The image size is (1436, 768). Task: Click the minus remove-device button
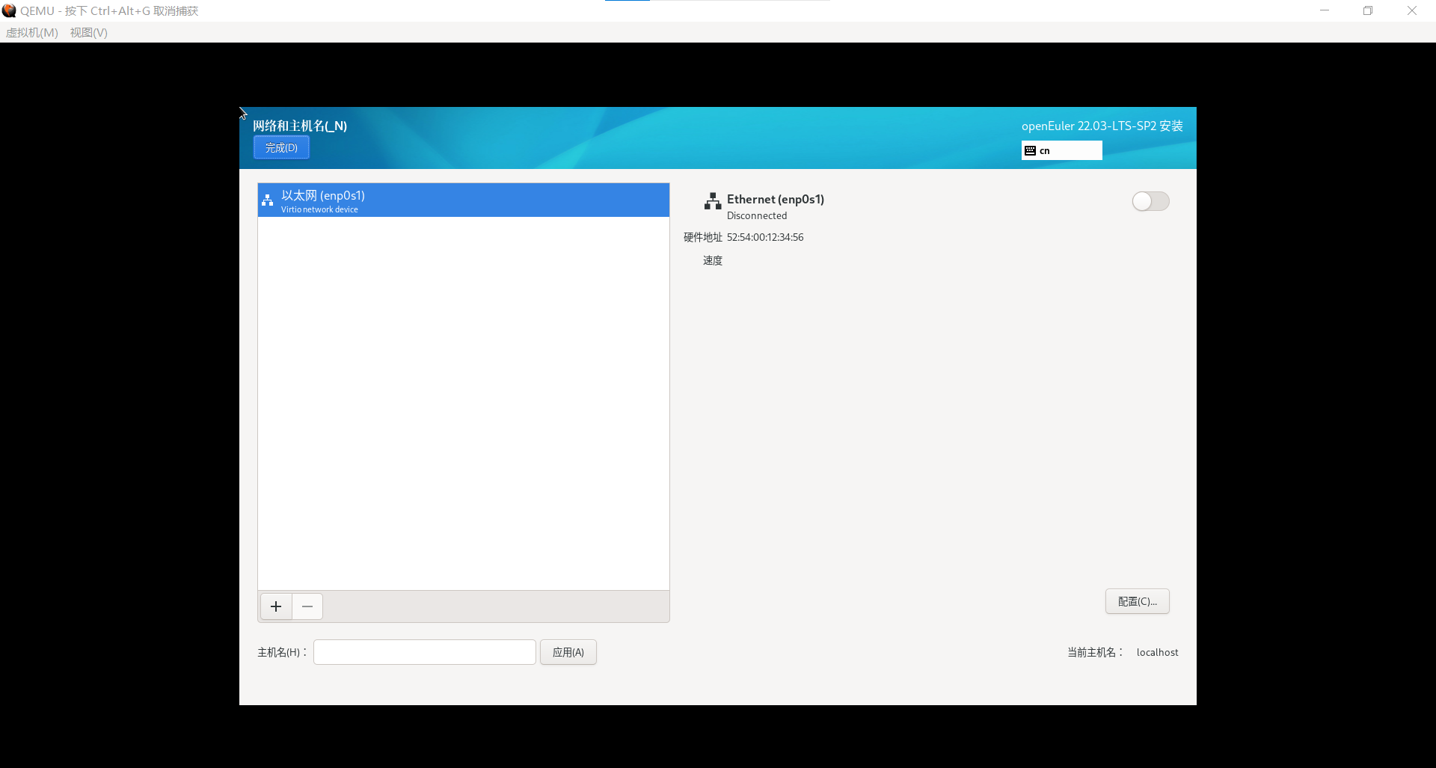[307, 606]
